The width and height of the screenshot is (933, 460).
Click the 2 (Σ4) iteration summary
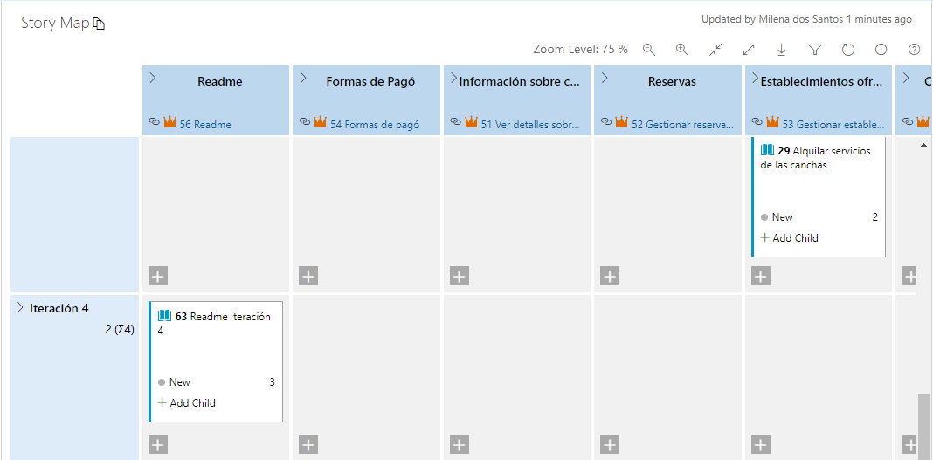click(120, 329)
